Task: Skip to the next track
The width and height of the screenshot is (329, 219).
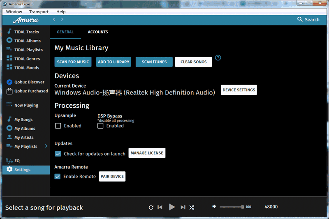Action: click(x=183, y=207)
